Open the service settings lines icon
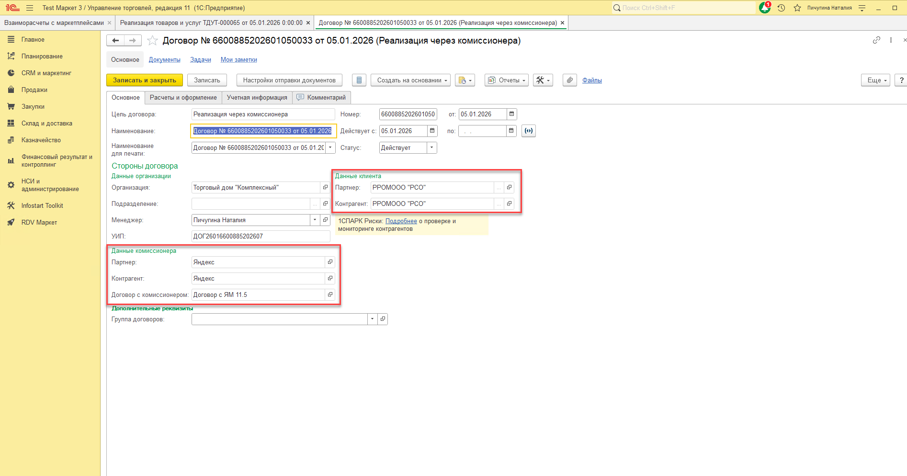Image resolution: width=907 pixels, height=476 pixels. 862,8
